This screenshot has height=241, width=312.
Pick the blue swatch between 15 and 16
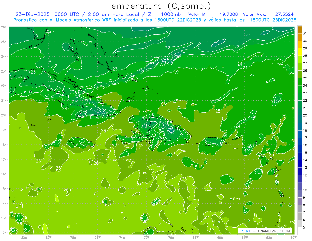(300, 149)
